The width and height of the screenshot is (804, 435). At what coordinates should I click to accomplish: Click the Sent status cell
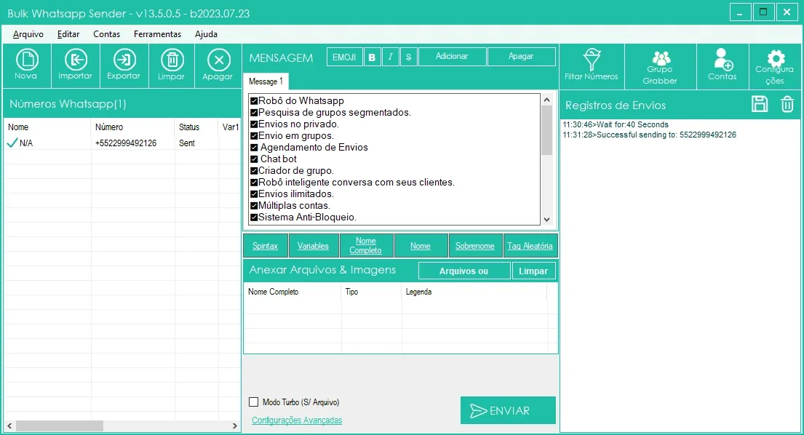click(x=187, y=143)
